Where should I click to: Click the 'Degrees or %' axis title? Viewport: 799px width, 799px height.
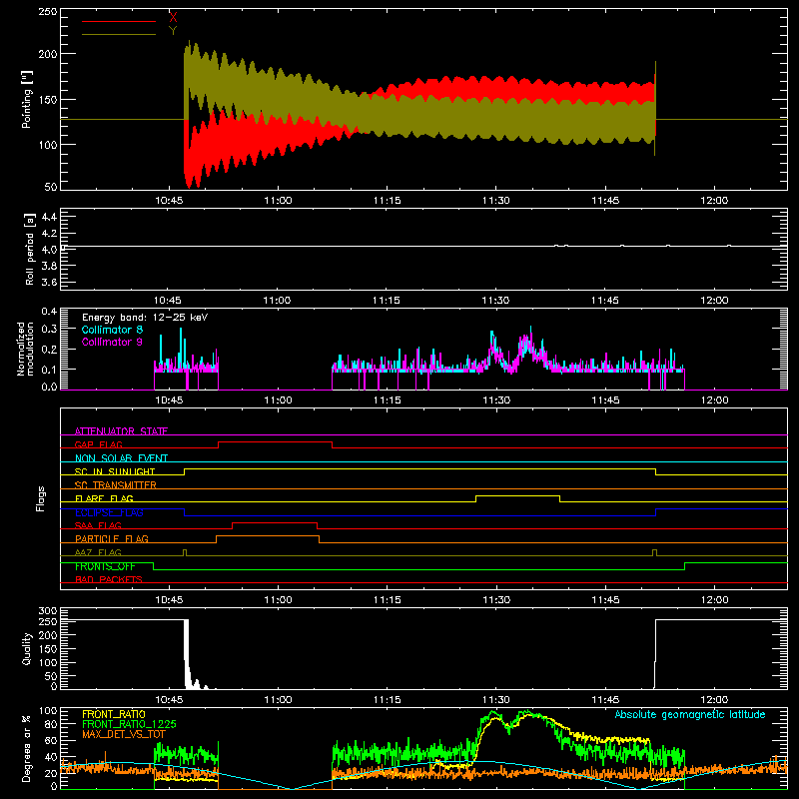pos(27,748)
